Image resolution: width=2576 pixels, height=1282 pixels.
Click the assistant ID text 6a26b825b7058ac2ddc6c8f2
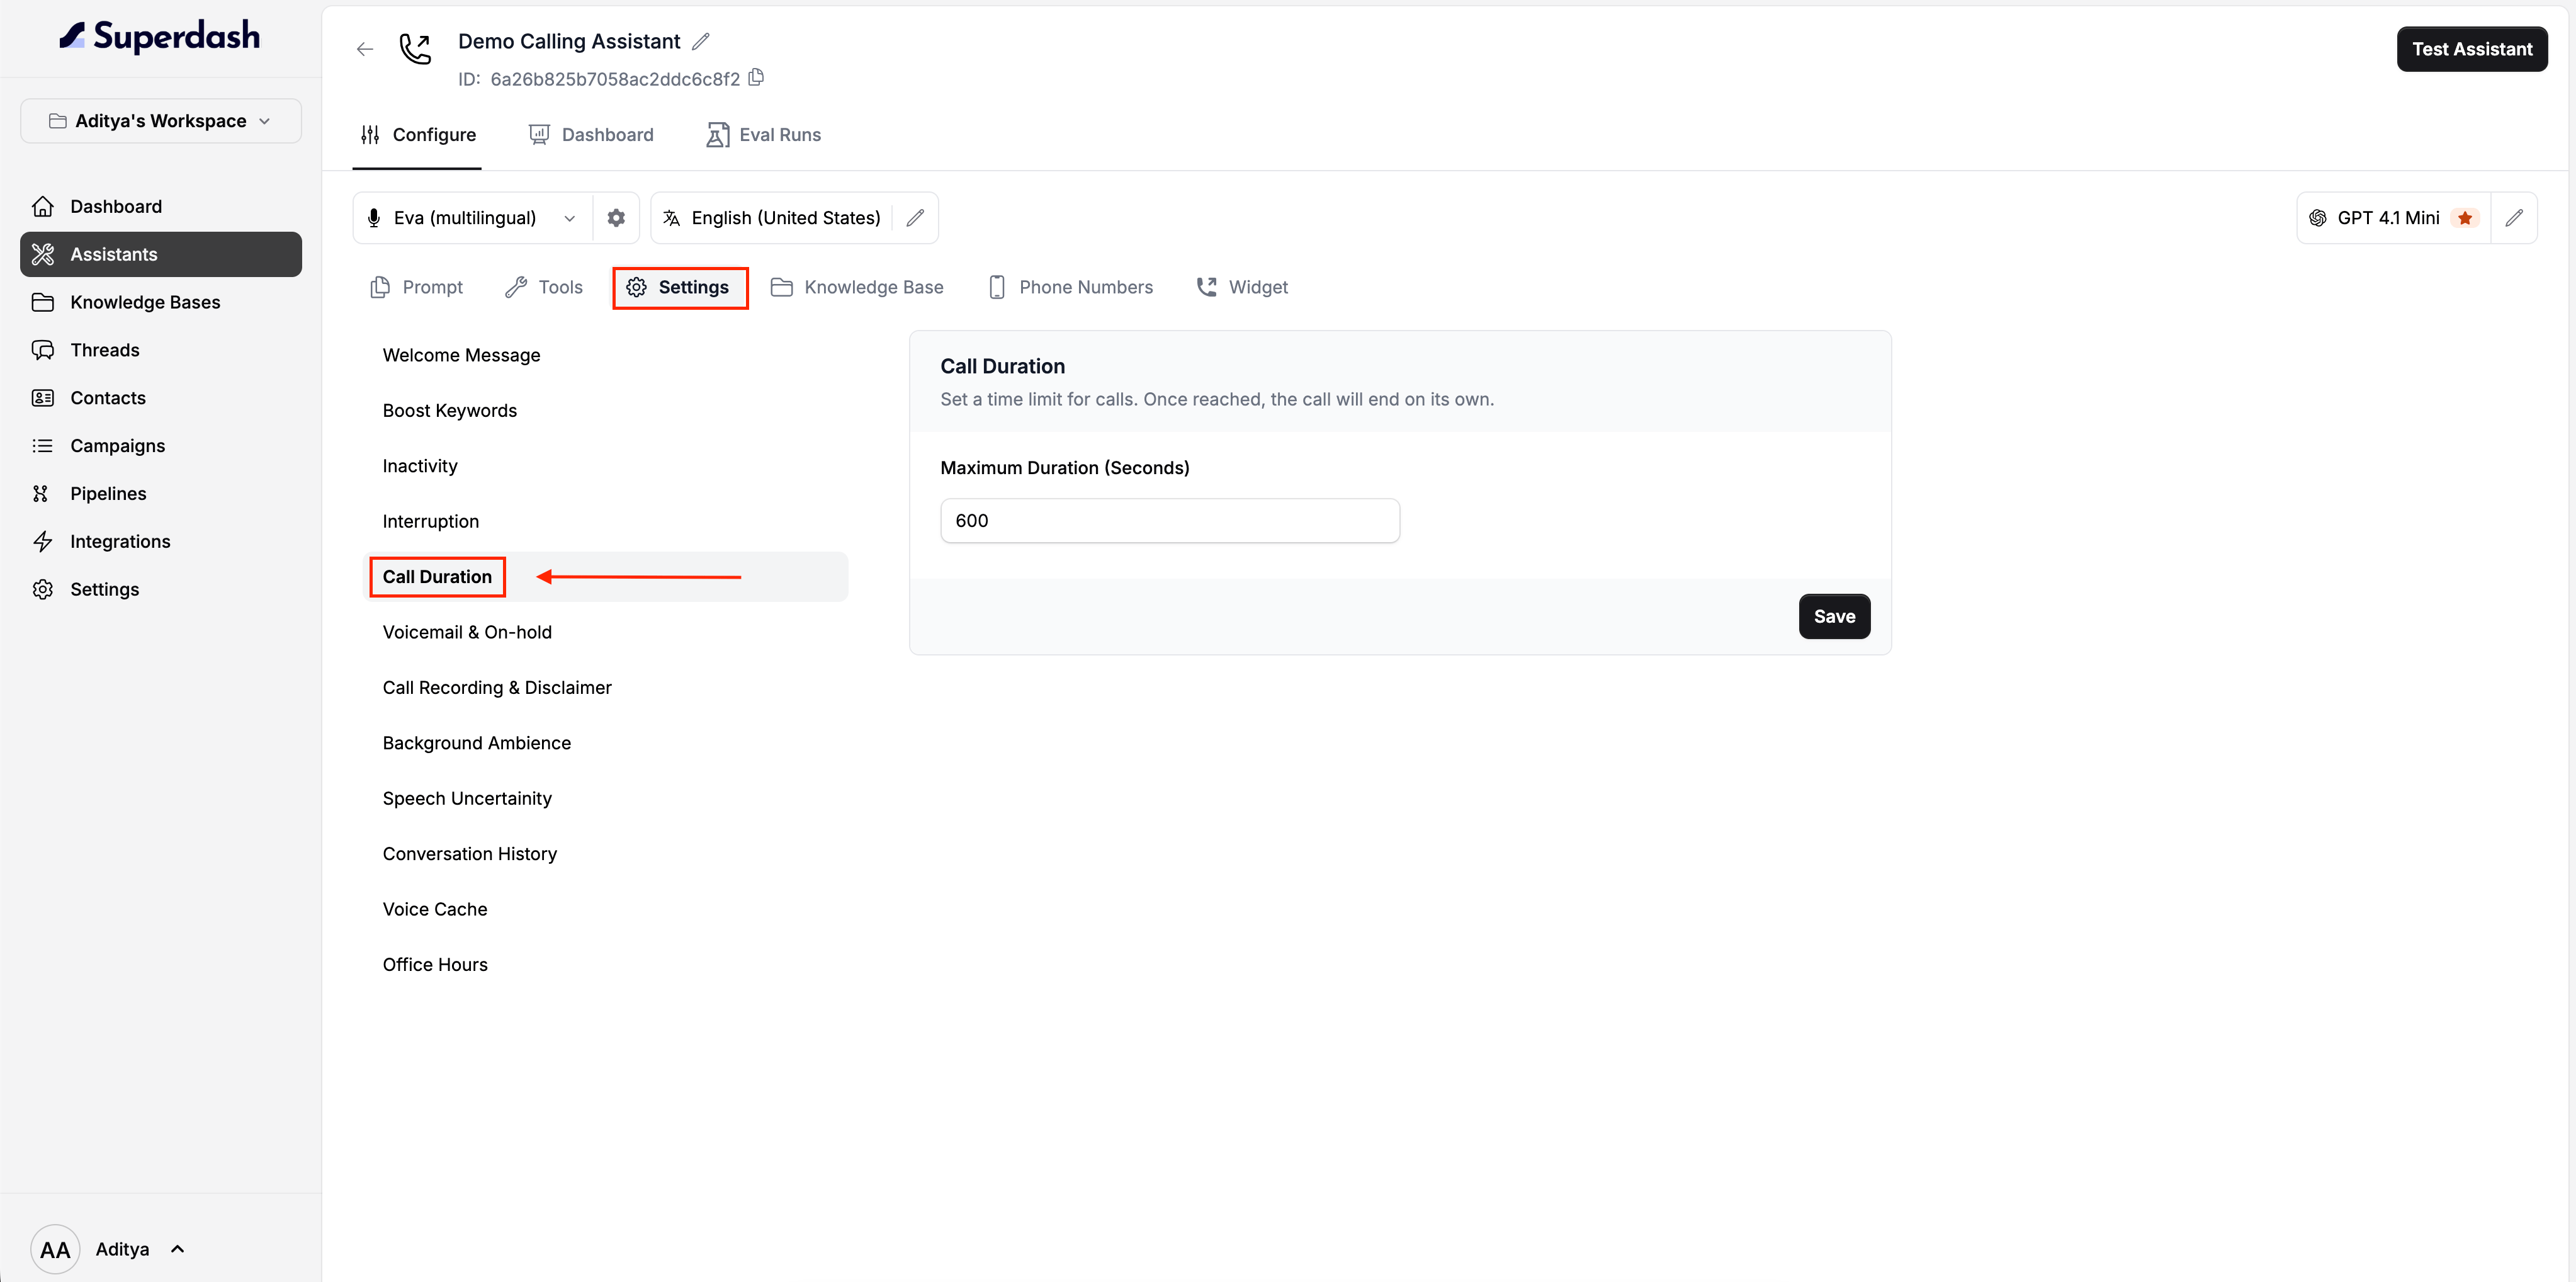[615, 79]
